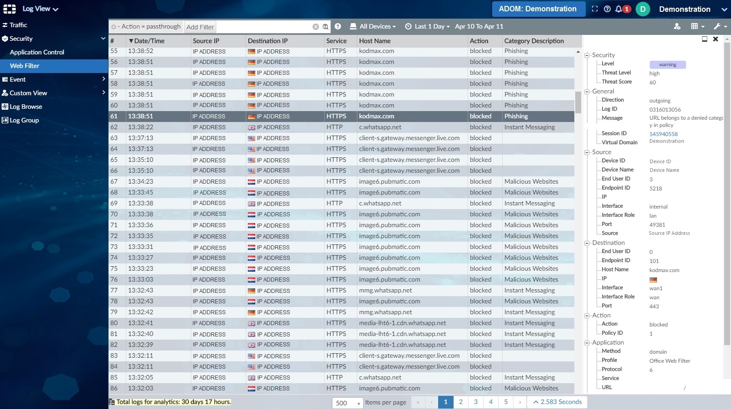731x409 pixels.
Task: Go to page 3 of results
Action: [x=476, y=402]
